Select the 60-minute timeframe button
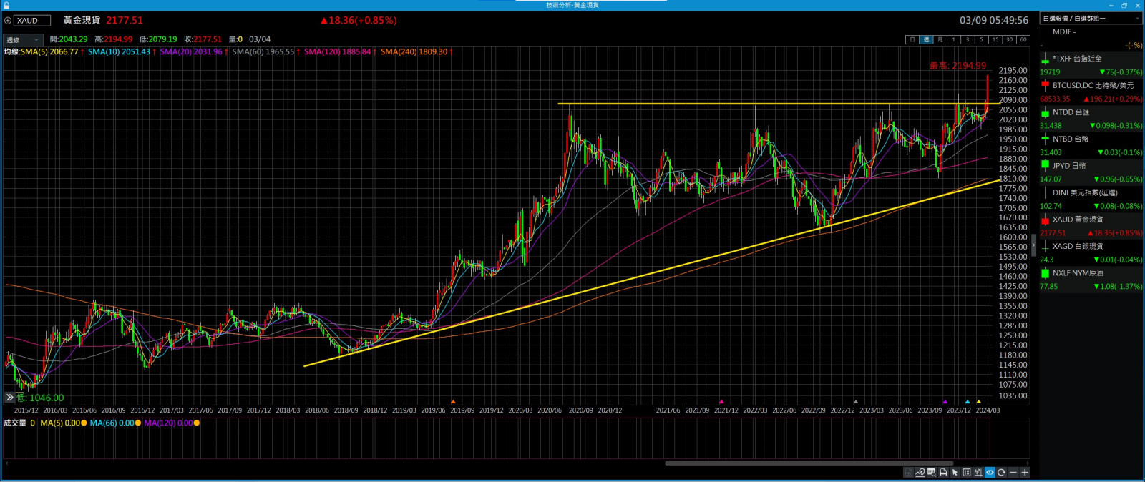 pos(1023,40)
